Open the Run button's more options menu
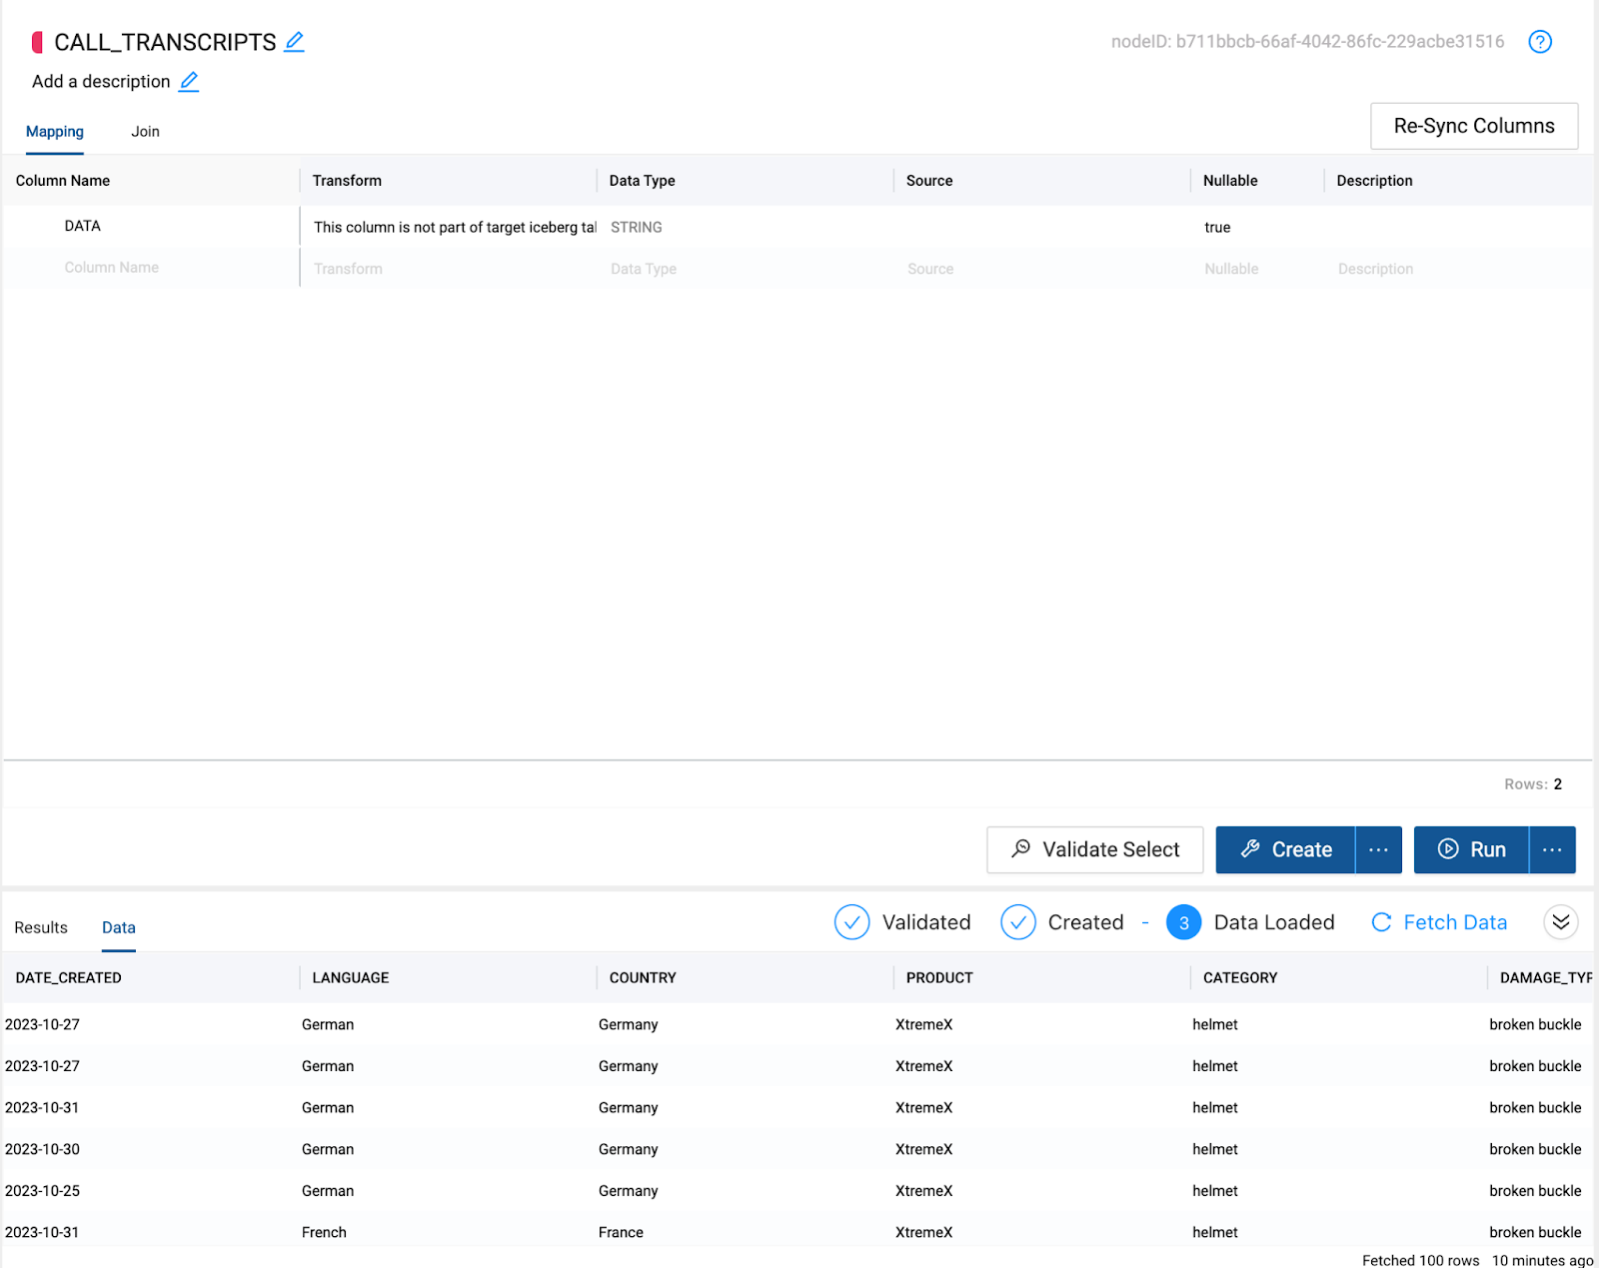Viewport: 1599px width, 1268px height. click(1552, 849)
